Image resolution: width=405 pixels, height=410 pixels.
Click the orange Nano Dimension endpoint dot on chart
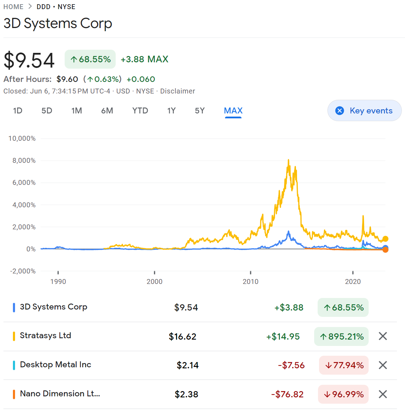tap(385, 250)
